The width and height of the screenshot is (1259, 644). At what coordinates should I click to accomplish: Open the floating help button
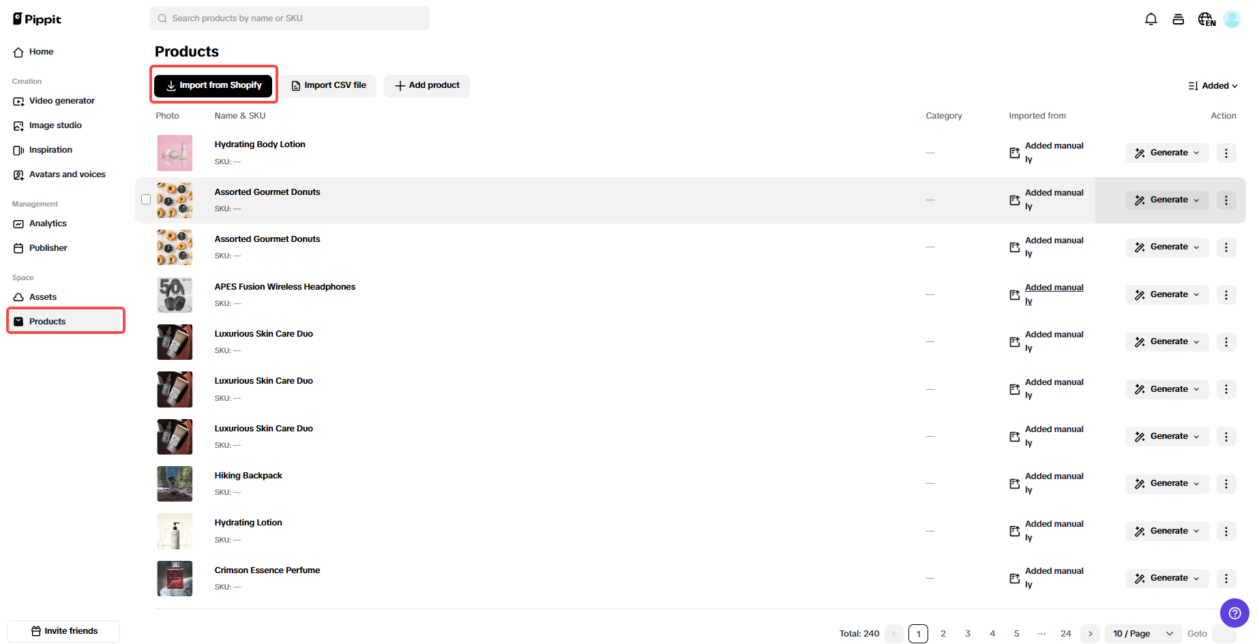coord(1234,613)
